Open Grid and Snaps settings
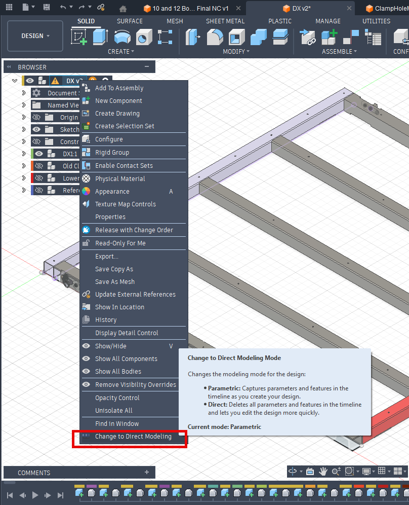This screenshot has height=505, width=409. pos(382,471)
